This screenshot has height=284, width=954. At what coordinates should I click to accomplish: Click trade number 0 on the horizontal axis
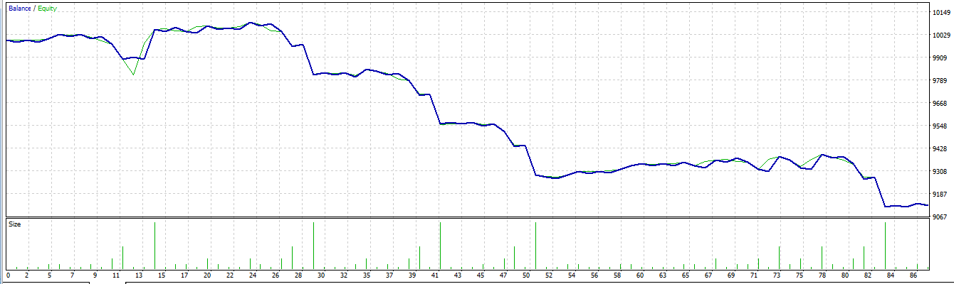point(8,275)
